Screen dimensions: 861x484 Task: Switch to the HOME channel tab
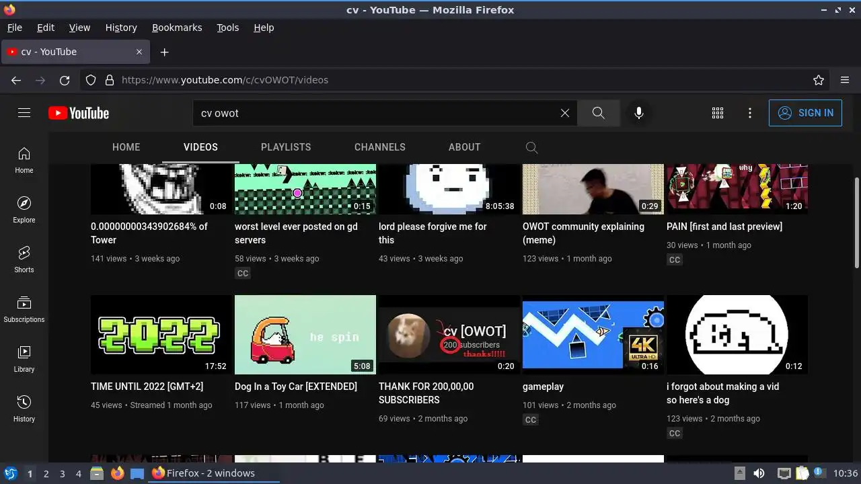[x=126, y=147]
